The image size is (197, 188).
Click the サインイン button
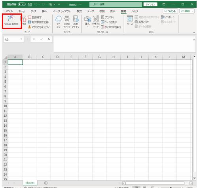(150, 4)
